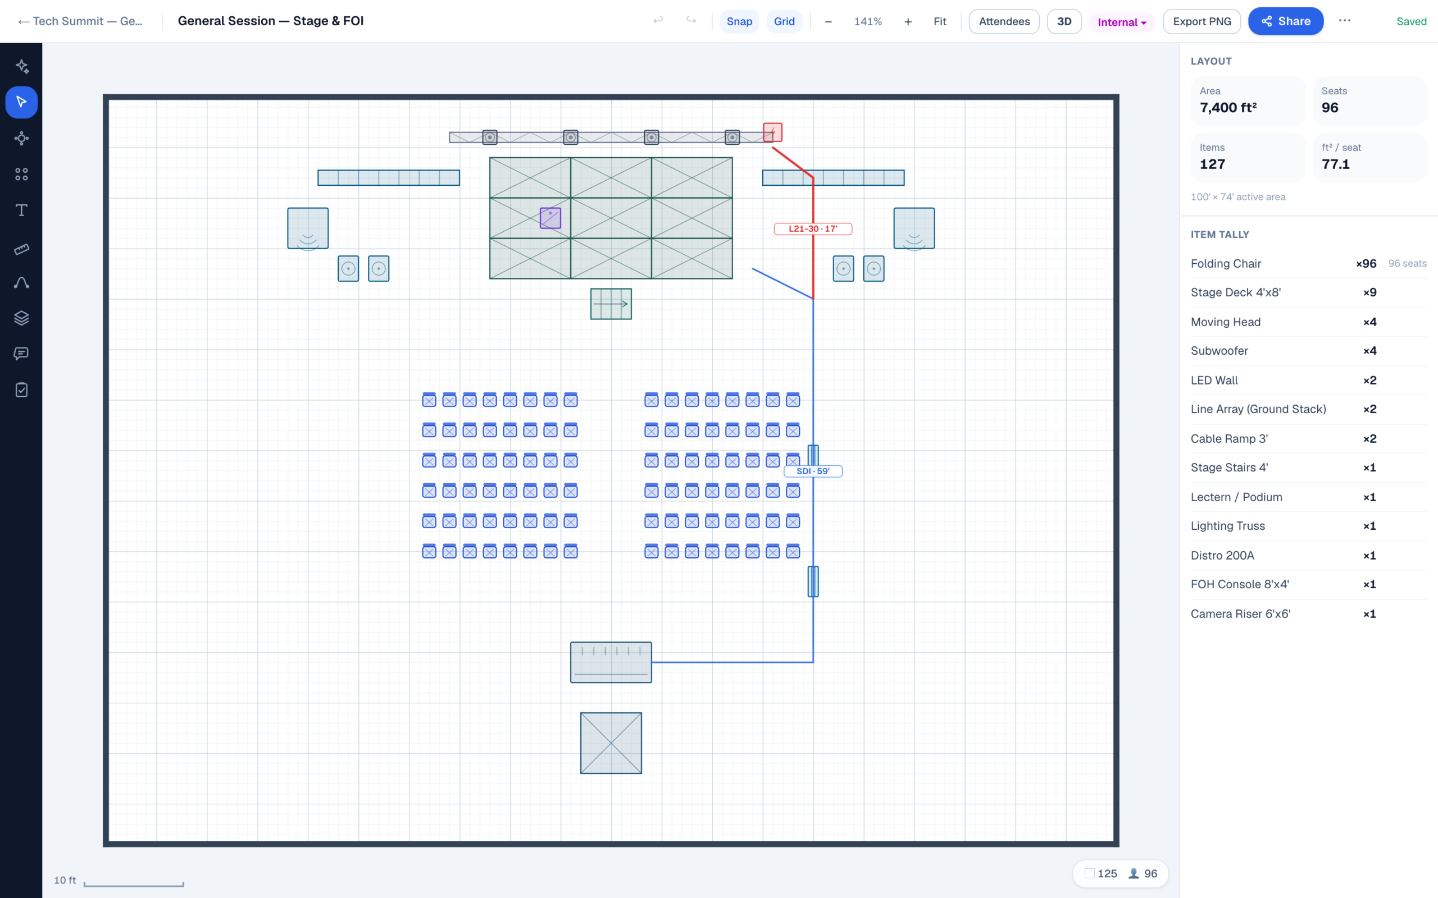Click the item and seat count badge

[1121, 874]
